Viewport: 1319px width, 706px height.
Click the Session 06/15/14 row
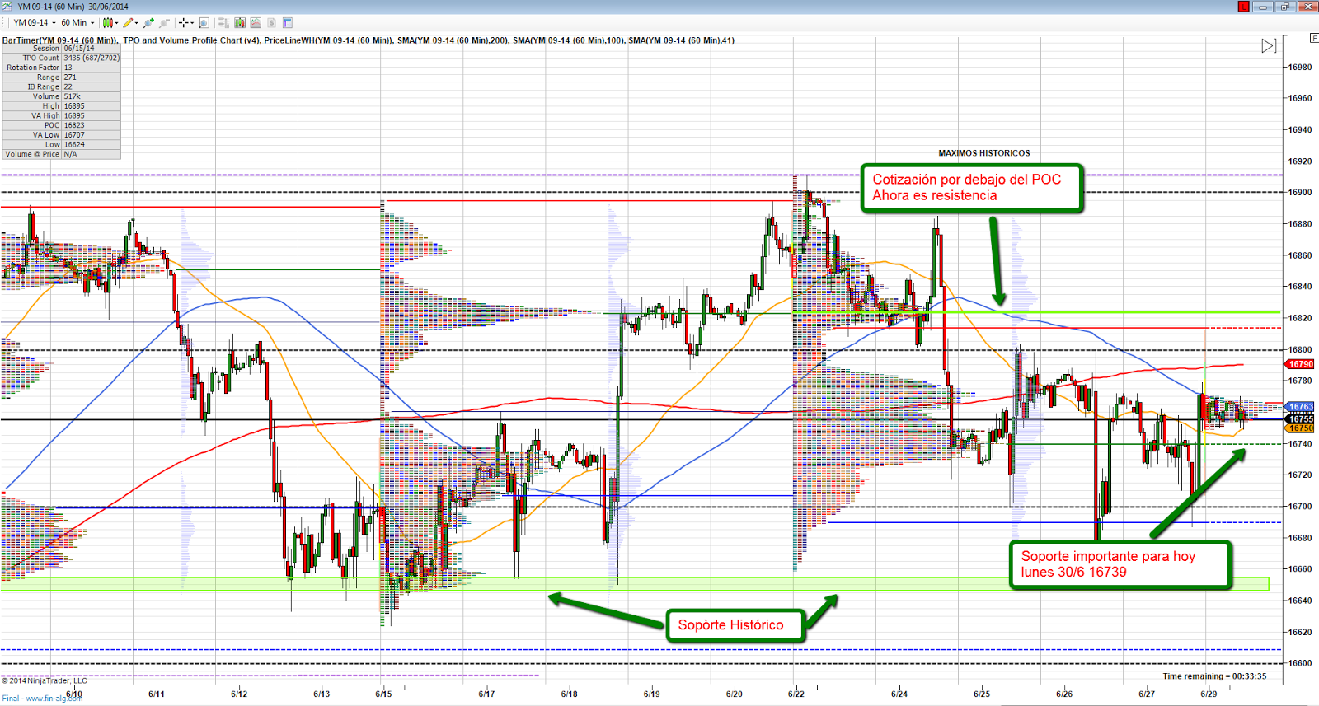pos(61,49)
